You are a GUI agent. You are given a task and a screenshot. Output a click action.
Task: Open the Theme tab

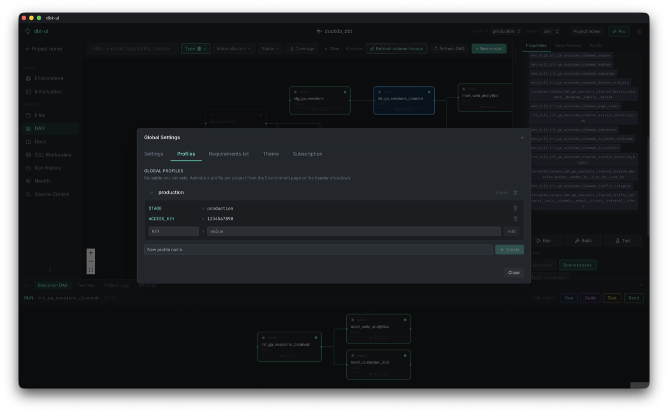(271, 154)
